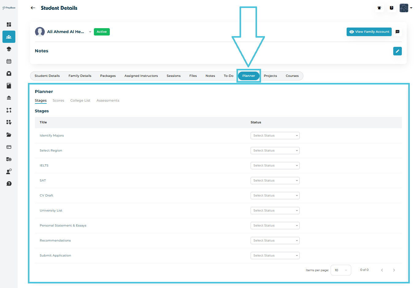Open the Assigned Instructors tab
419x288 pixels.
tap(141, 76)
